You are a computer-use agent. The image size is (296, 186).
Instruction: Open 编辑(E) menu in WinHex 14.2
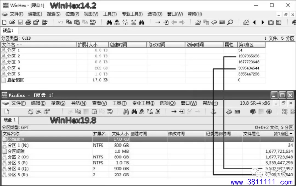pyautogui.click(x=35, y=14)
